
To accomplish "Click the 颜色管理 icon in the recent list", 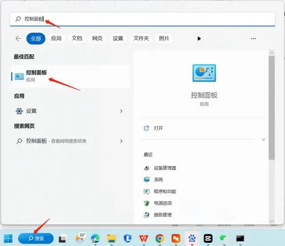I will (x=146, y=215).
